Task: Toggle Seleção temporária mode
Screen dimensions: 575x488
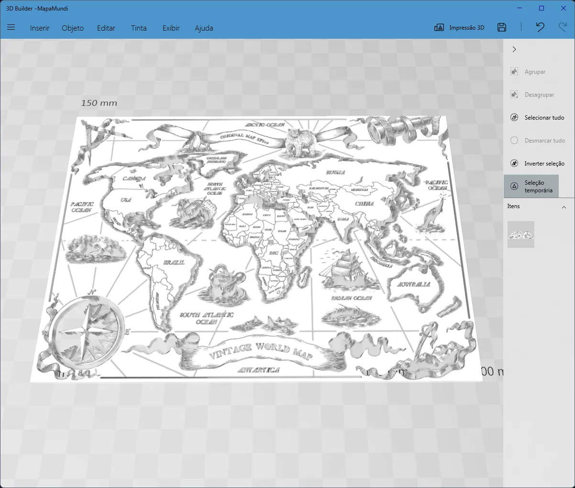Action: 531,186
